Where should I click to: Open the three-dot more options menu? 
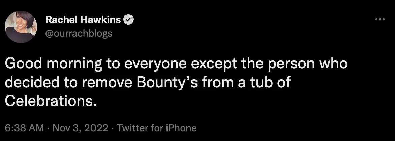379,20
